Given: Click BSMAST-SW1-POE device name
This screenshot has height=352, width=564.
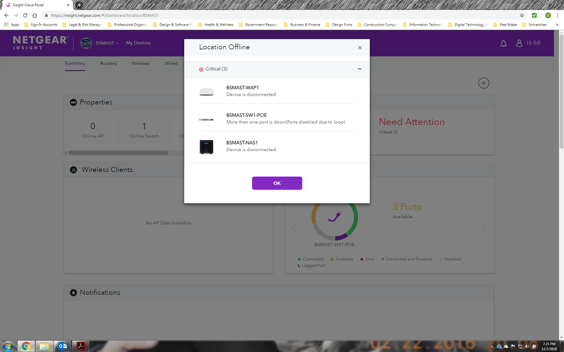Looking at the screenshot, I should pos(246,115).
